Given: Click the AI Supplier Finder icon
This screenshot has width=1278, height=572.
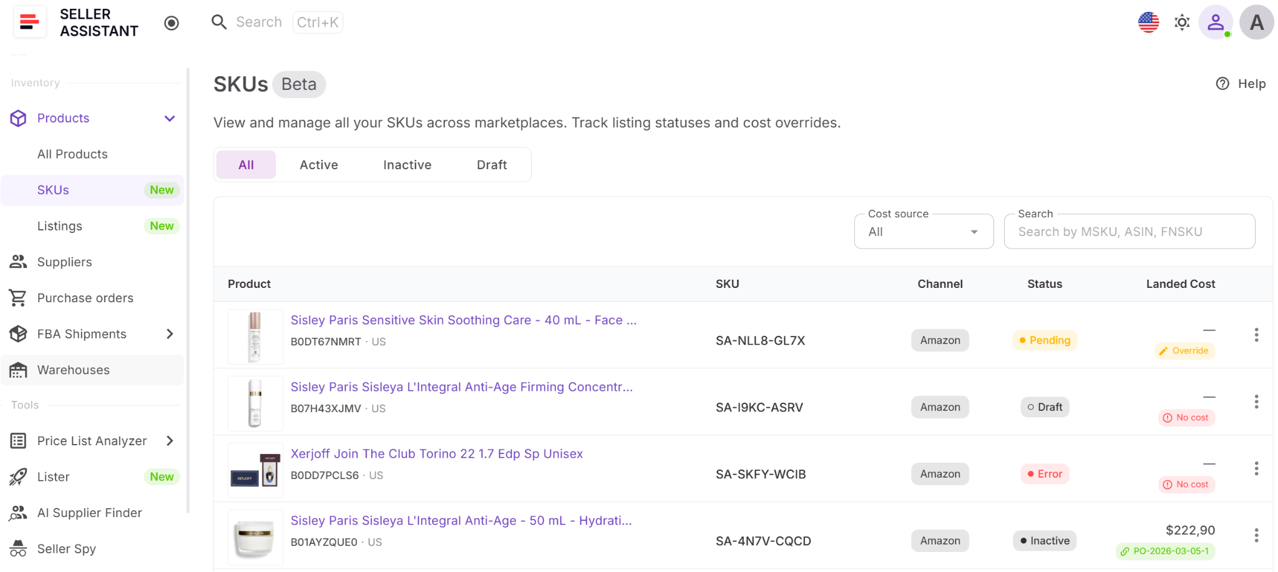Looking at the screenshot, I should [18, 513].
